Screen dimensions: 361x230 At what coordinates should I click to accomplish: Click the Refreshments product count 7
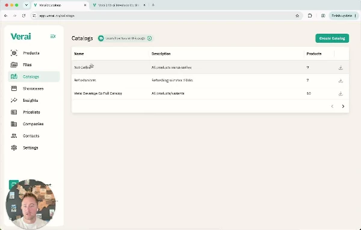pos(307,81)
